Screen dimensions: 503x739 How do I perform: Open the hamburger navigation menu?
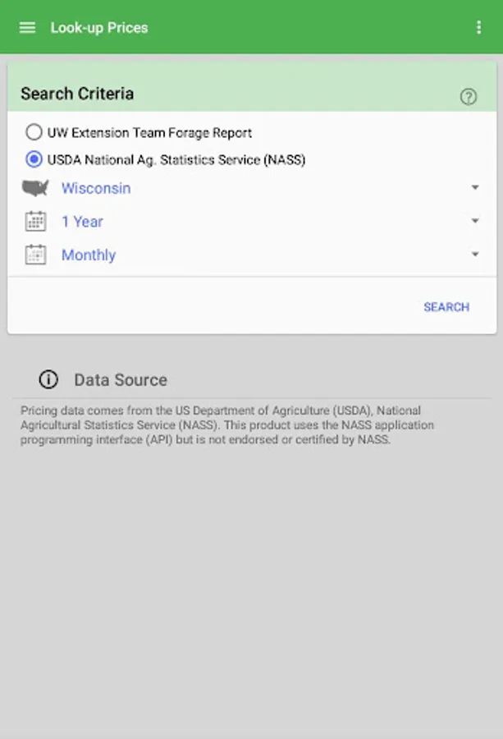27,27
